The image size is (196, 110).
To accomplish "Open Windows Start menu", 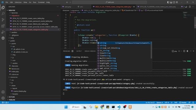I will click(66, 107).
